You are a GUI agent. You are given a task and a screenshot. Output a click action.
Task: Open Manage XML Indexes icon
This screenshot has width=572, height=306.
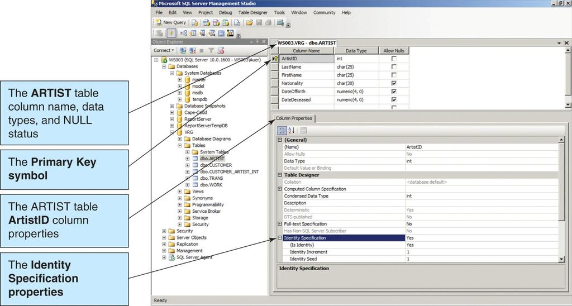[212, 34]
